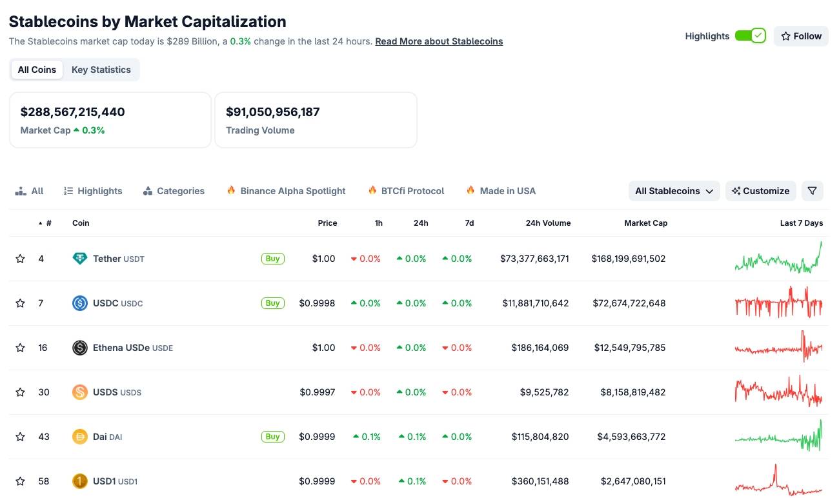Open the Made in USA category
The height and width of the screenshot is (498, 839).
[501, 191]
